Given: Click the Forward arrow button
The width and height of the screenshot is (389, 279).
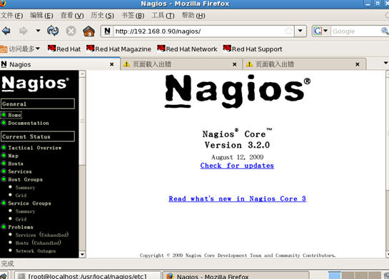Looking at the screenshot, I should click(x=24, y=31).
